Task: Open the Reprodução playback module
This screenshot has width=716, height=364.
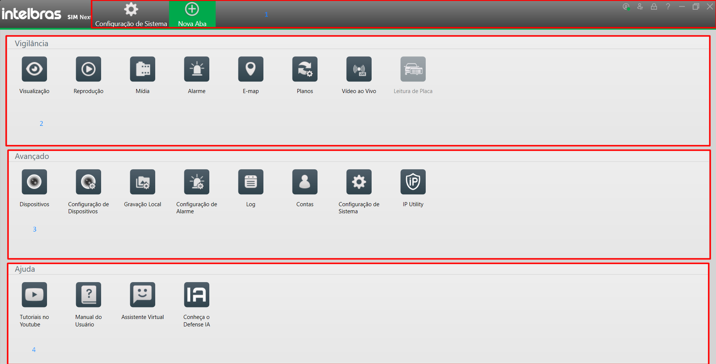Action: (x=88, y=69)
